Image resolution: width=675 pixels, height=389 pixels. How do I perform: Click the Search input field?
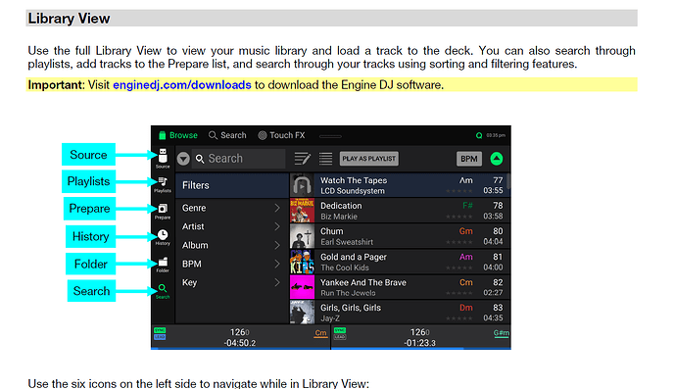pos(238,159)
